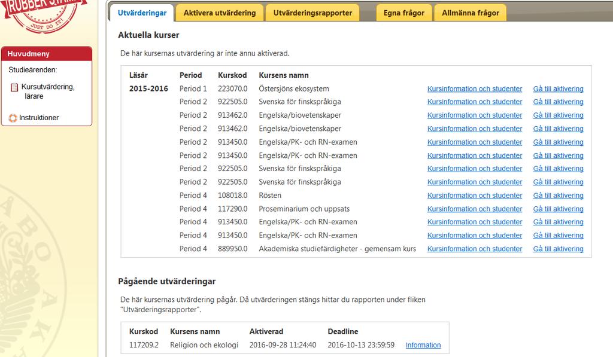Open Kursinformation och studenter for Akademiska studiefärdigheter

(475, 249)
